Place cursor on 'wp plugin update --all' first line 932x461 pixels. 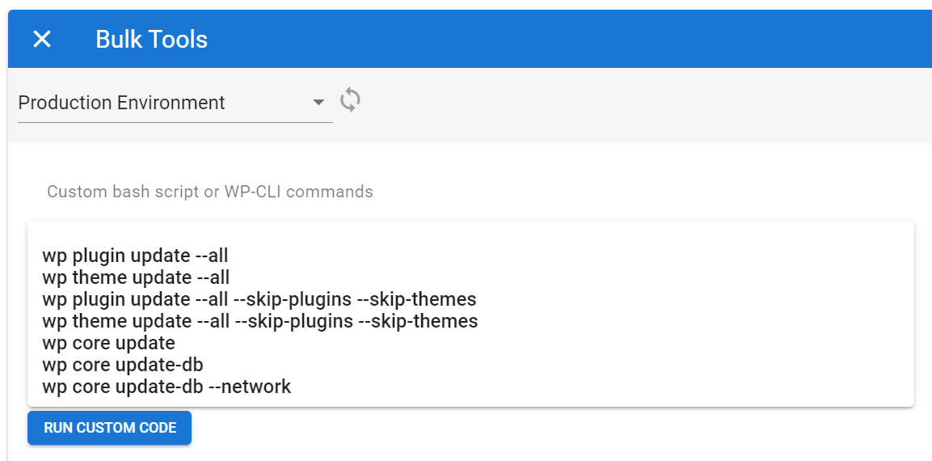coord(136,256)
